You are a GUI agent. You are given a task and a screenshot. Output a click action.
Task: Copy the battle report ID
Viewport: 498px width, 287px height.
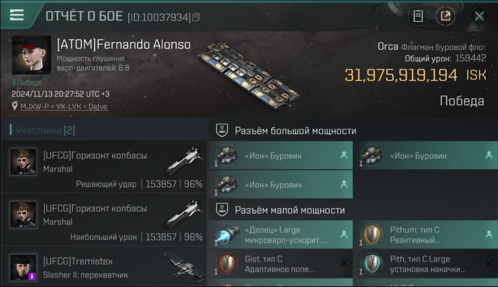[x=196, y=17]
